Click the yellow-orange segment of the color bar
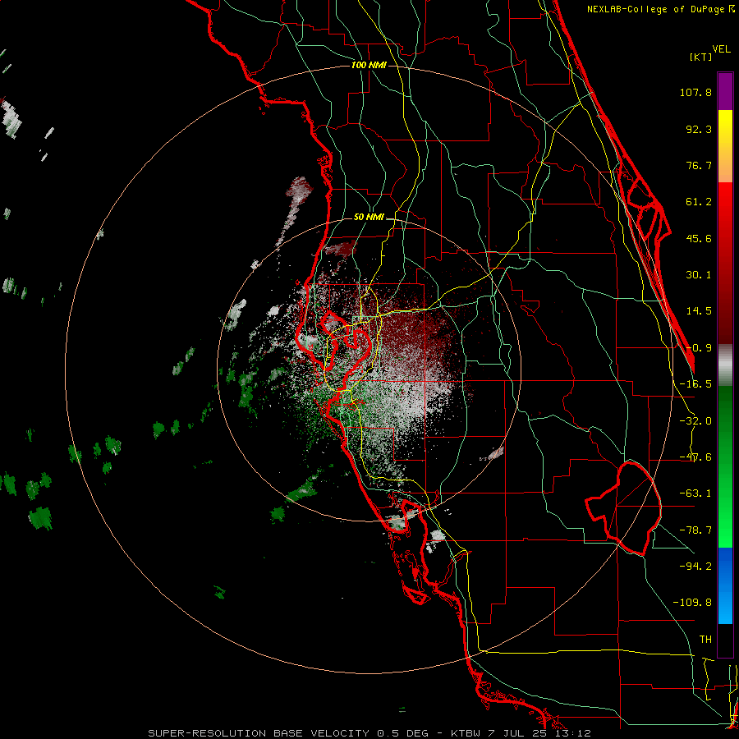 pos(725,146)
